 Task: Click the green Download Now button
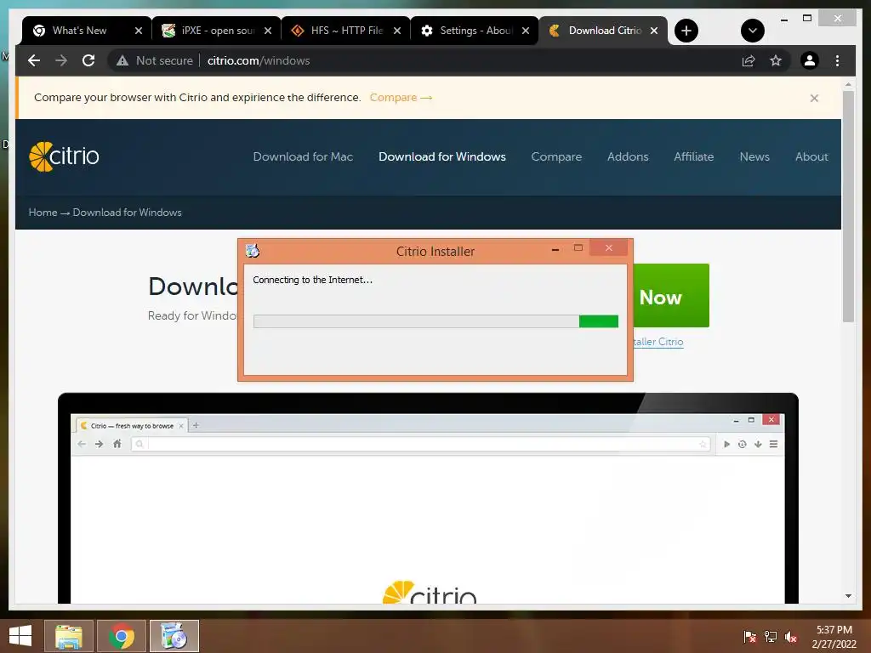(671, 295)
